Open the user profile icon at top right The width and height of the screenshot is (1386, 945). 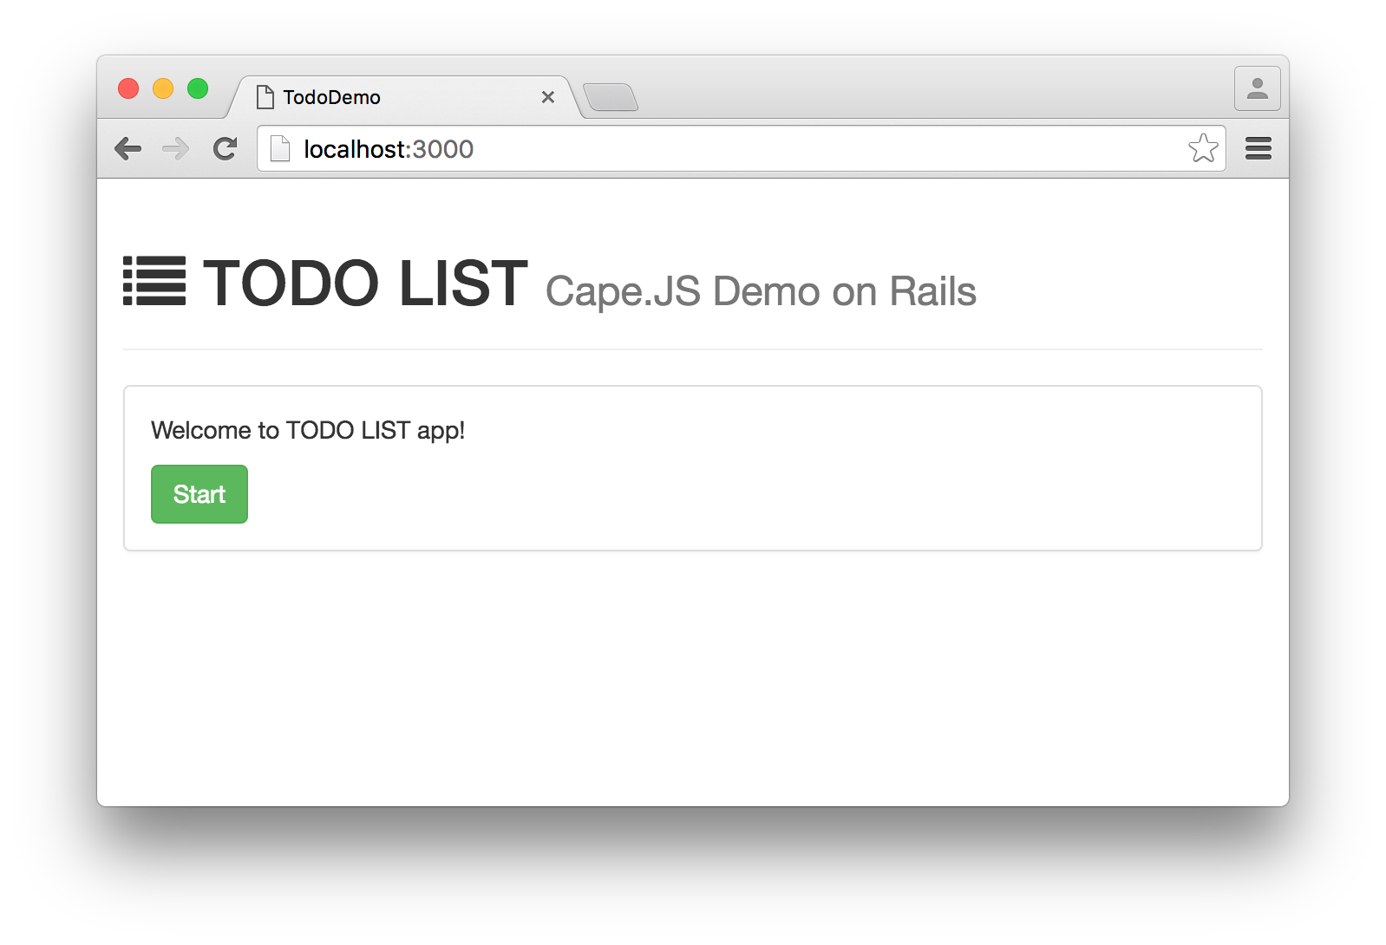click(x=1258, y=88)
